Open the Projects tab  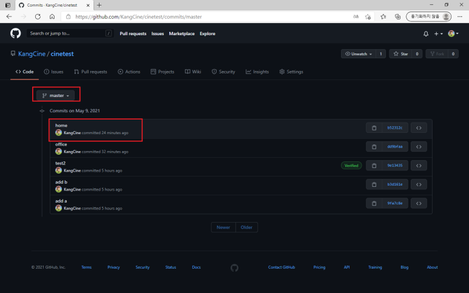point(163,72)
